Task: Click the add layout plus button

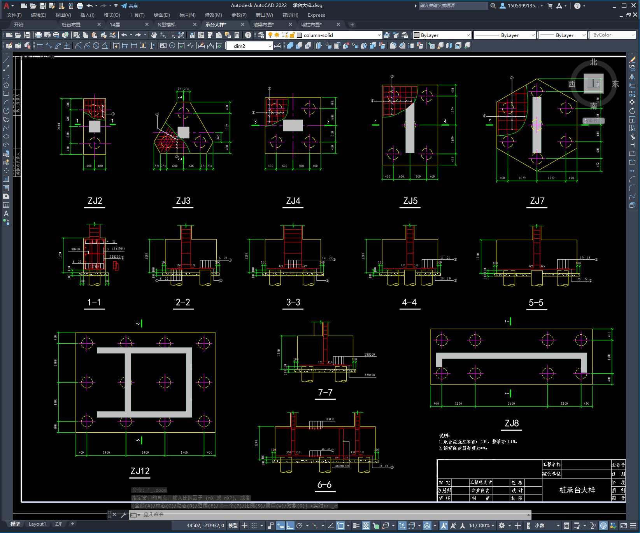Action: tap(72, 524)
